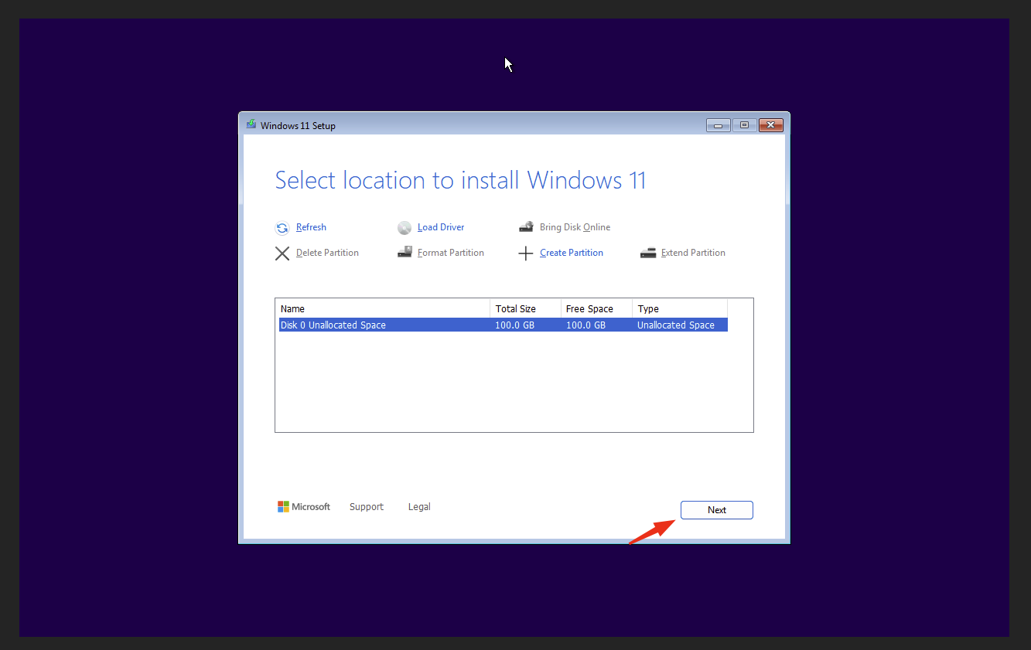Click the Load Driver disc icon
Viewport: 1031px width, 650px height.
[405, 227]
